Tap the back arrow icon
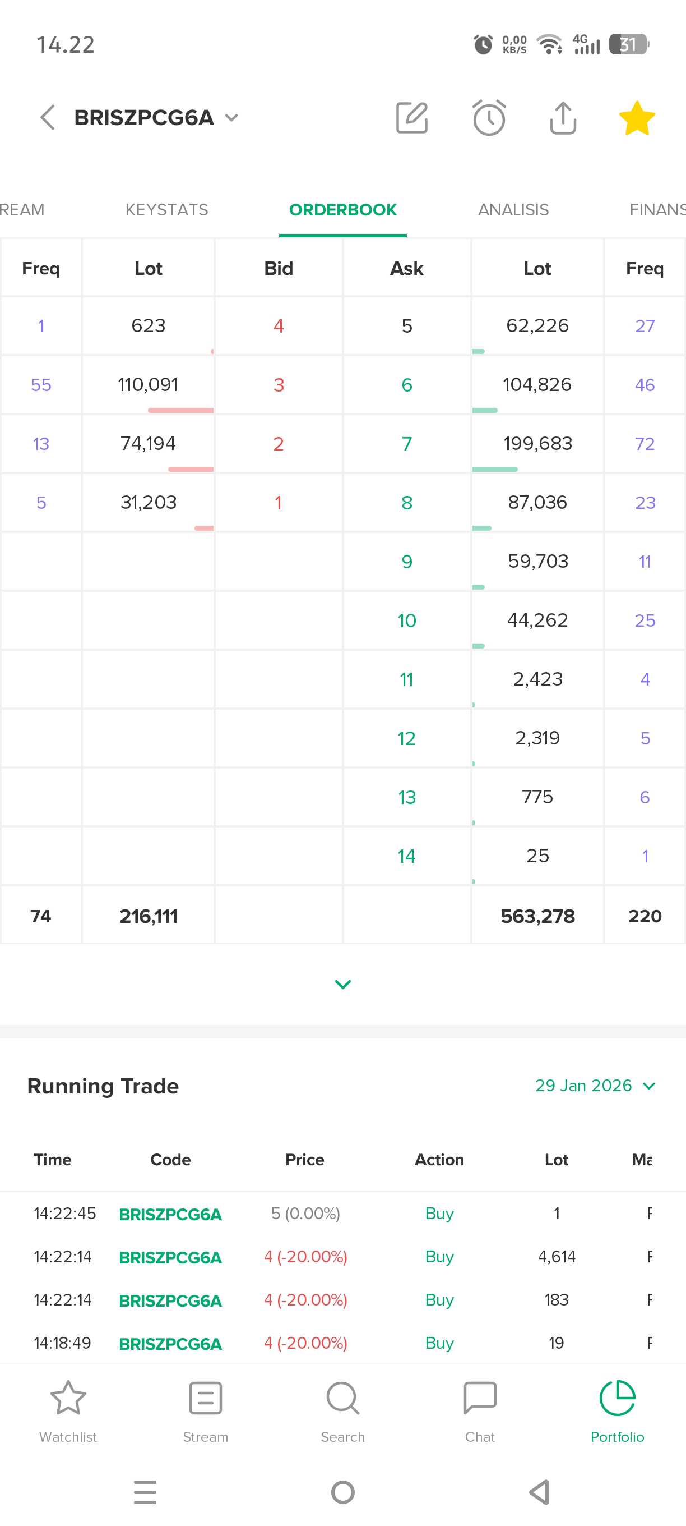This screenshot has height=1526, width=686. coord(47,117)
